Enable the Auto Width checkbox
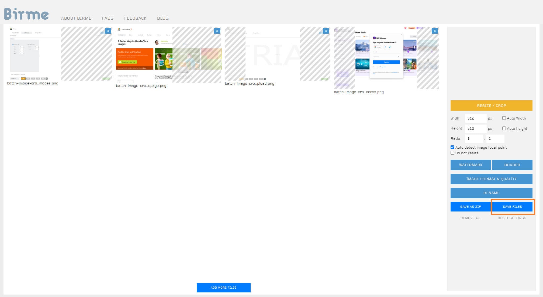Screen dimensions: 543x297 click(x=504, y=118)
